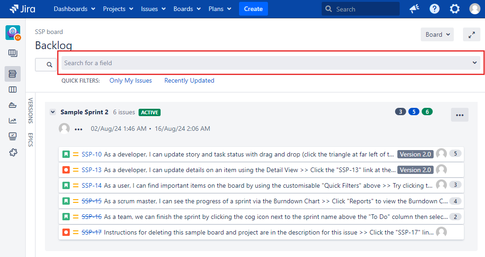Click the blue Create button

(253, 9)
